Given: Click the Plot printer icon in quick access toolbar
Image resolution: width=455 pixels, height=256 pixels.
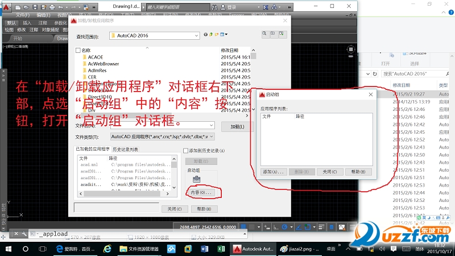Looking at the screenshot, I should point(52,7).
